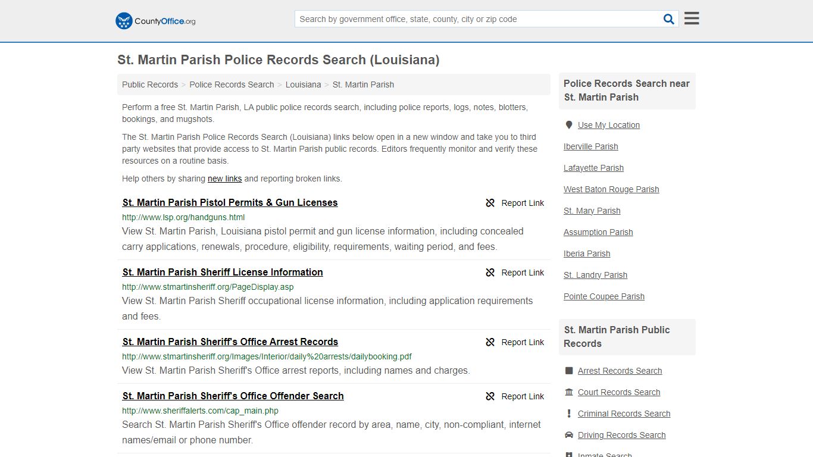
Task: Open stmartinsheriff.org PageDisplay URL
Action: tap(208, 287)
